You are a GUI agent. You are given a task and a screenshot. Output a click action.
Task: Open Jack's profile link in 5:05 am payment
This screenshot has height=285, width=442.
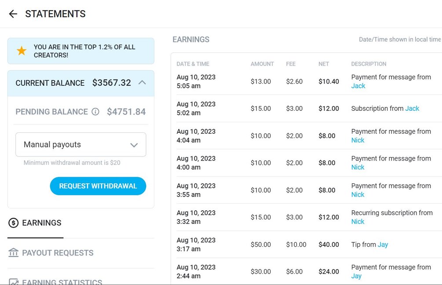[358, 86]
